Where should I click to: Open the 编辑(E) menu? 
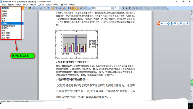pyautogui.click(x=11, y=5)
